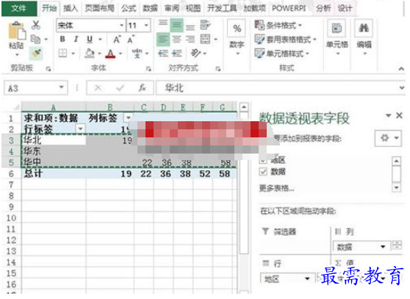The image size is (410, 299).
Task: Toggle the 数据 field checkbox
Action: pos(263,172)
